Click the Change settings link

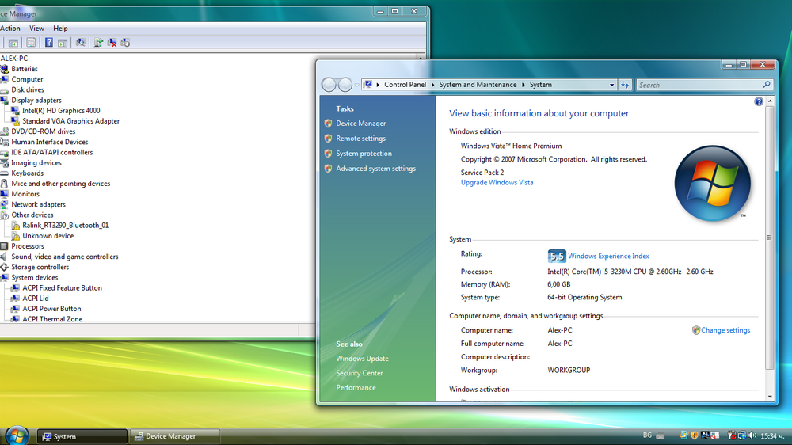[x=725, y=330]
